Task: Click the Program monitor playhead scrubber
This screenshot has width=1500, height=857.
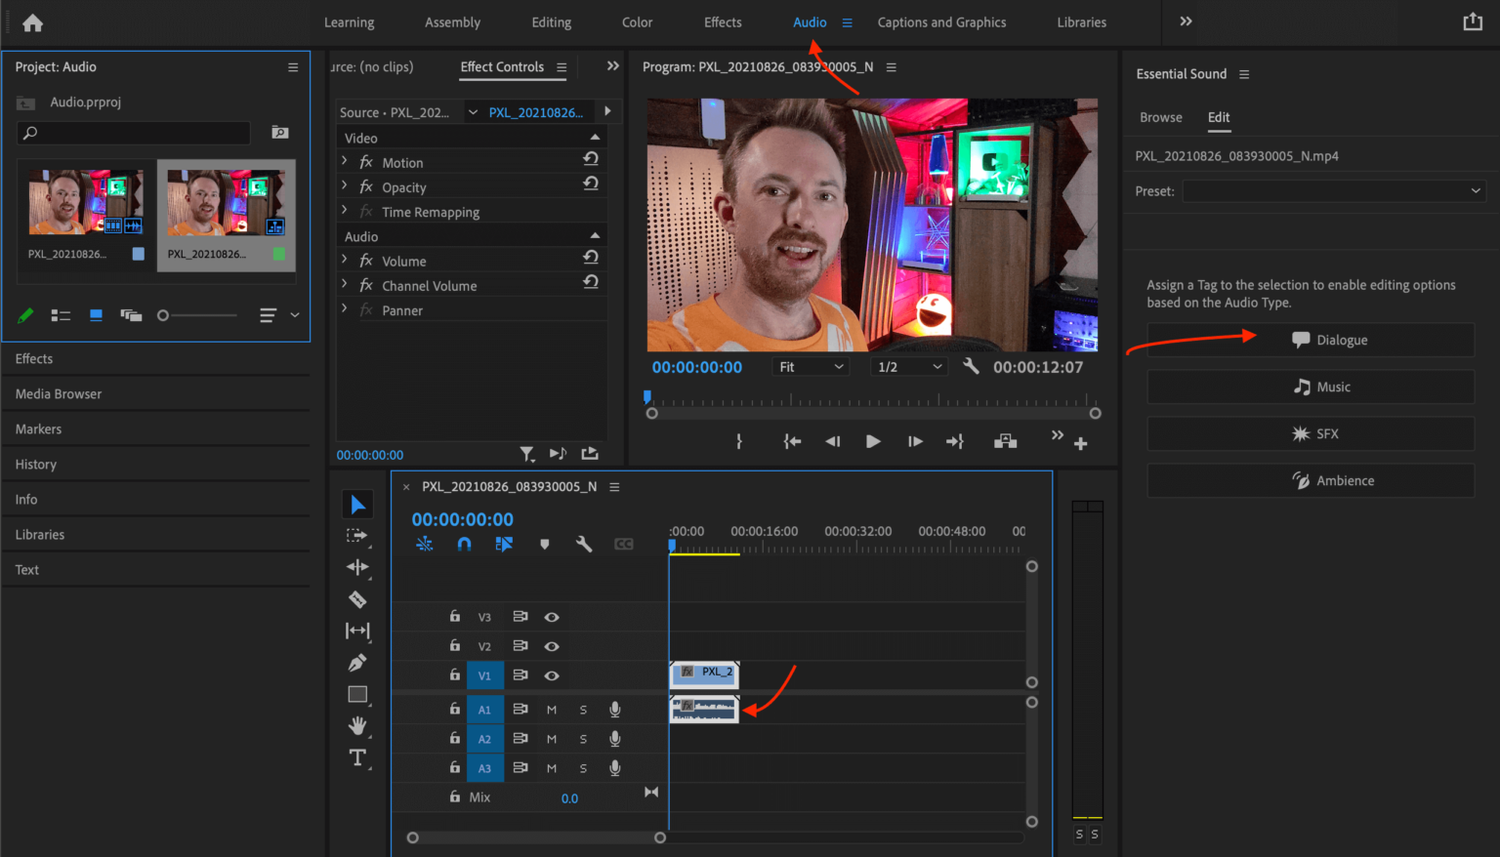Action: (x=646, y=397)
